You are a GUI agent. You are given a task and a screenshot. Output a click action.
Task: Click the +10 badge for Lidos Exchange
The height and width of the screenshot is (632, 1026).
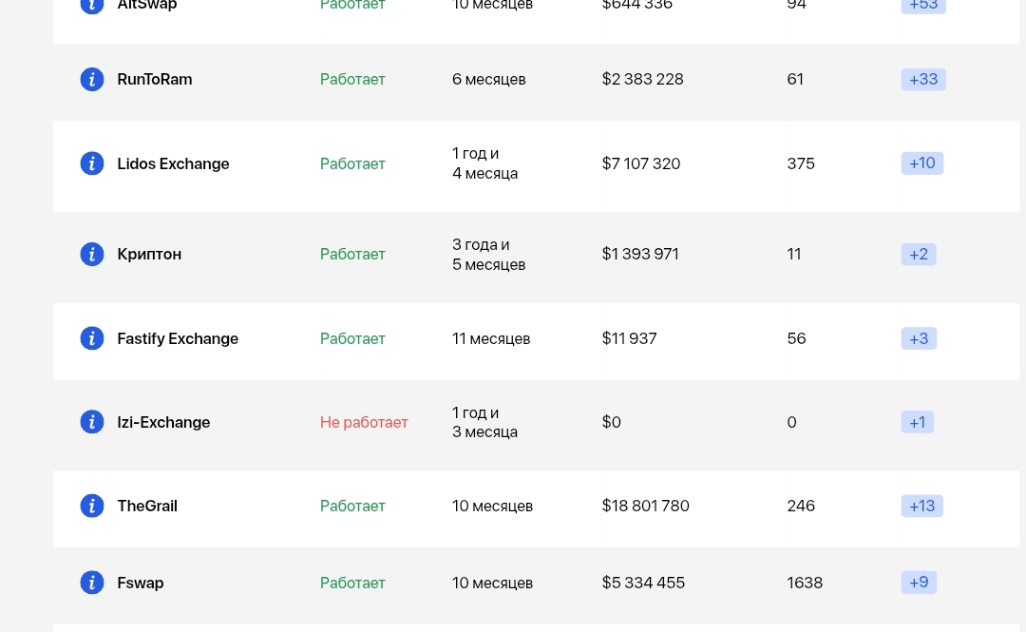pyautogui.click(x=922, y=163)
